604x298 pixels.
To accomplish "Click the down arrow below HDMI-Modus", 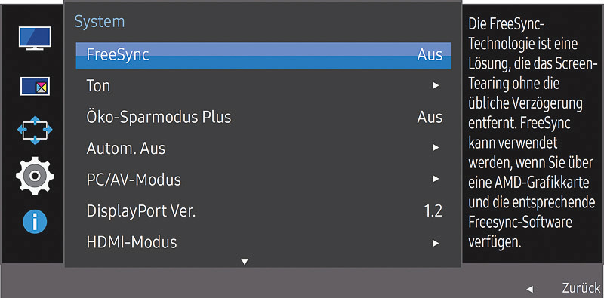I will [x=245, y=262].
